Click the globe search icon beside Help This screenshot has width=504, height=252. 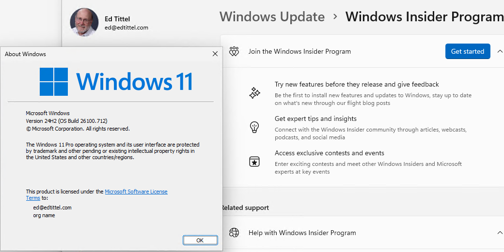(234, 233)
